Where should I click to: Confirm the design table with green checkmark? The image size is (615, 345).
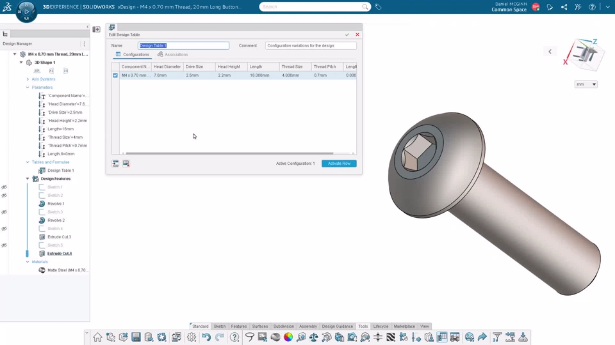click(347, 34)
